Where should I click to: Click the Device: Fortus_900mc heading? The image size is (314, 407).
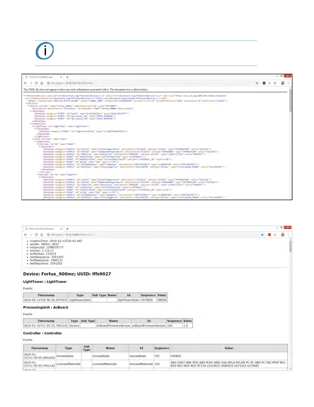67,274
